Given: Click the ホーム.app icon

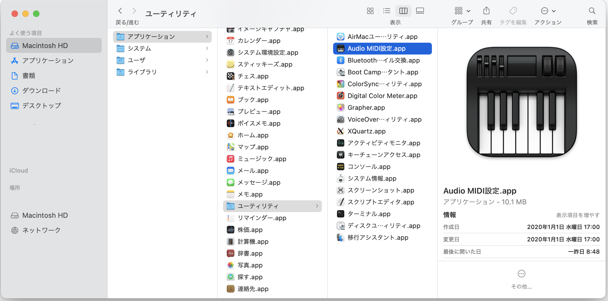Looking at the screenshot, I should click(x=231, y=135).
